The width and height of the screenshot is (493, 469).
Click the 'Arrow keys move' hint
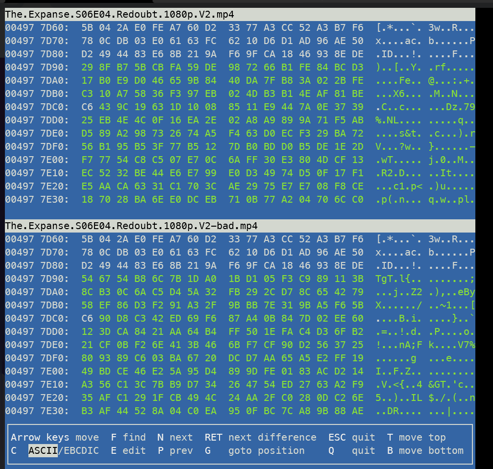pos(55,437)
